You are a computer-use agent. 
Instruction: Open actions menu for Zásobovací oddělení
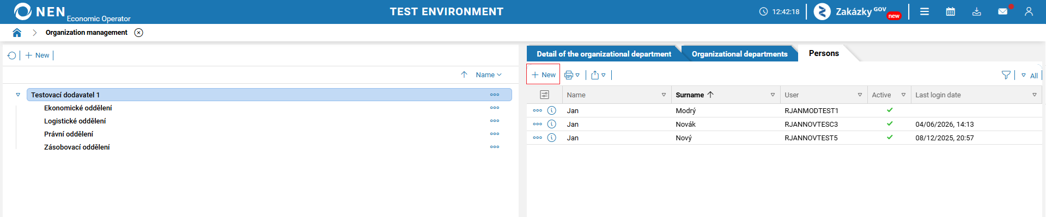pyautogui.click(x=495, y=147)
